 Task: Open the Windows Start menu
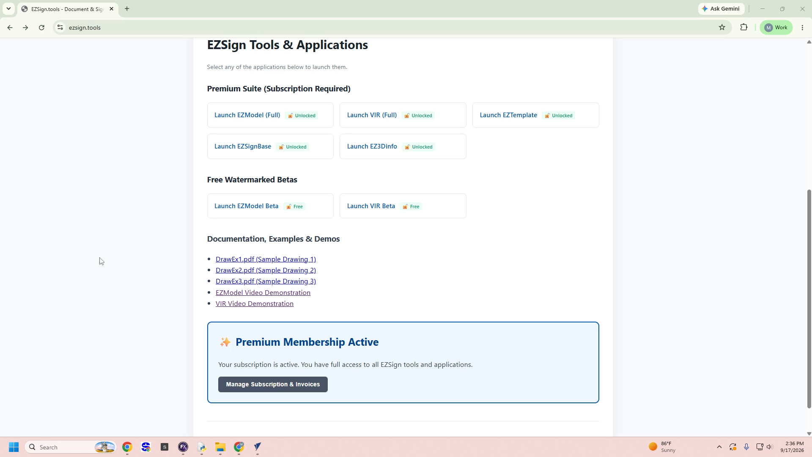(x=14, y=447)
